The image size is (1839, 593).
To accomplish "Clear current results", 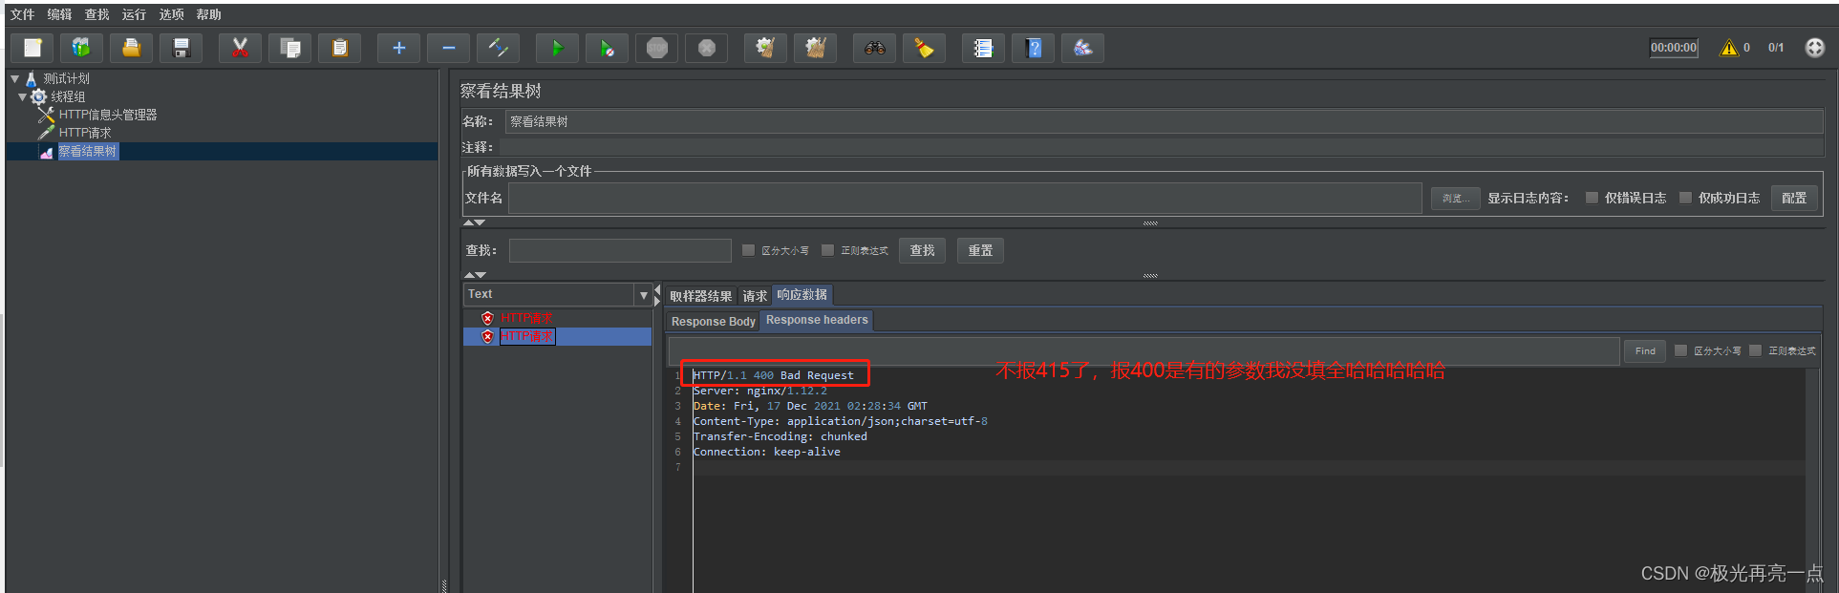I will [766, 48].
